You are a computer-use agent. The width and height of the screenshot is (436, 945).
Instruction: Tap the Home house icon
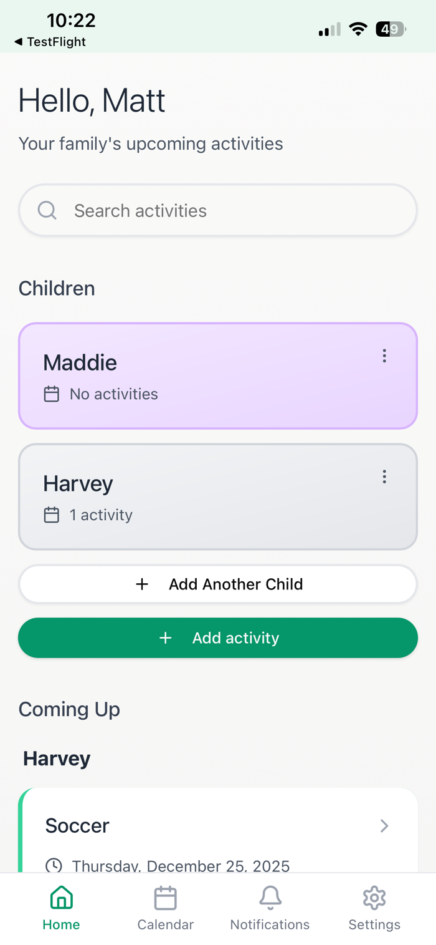point(61,898)
